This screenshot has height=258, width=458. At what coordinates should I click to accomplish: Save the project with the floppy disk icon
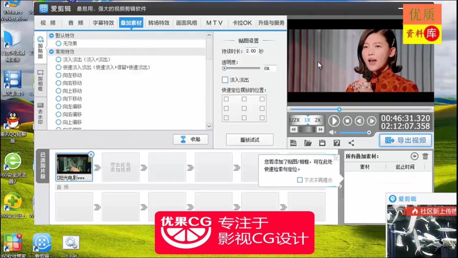click(x=322, y=143)
